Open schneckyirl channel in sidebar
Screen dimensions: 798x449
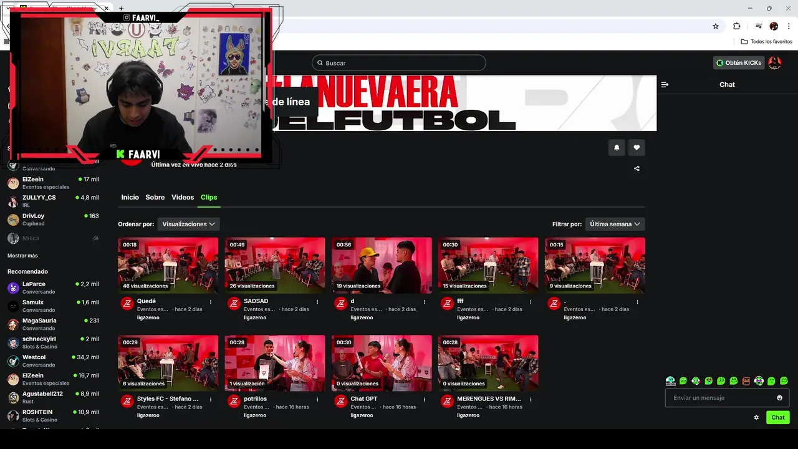pos(53,342)
